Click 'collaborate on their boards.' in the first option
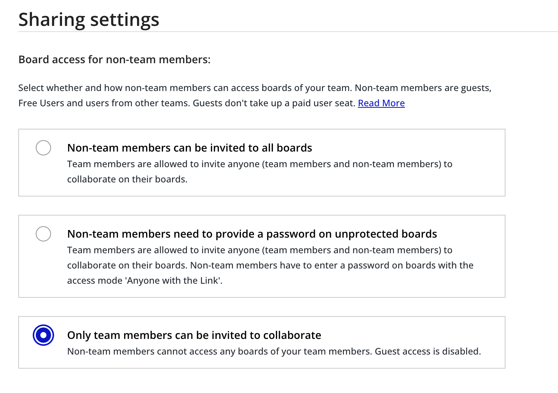 tap(127, 179)
